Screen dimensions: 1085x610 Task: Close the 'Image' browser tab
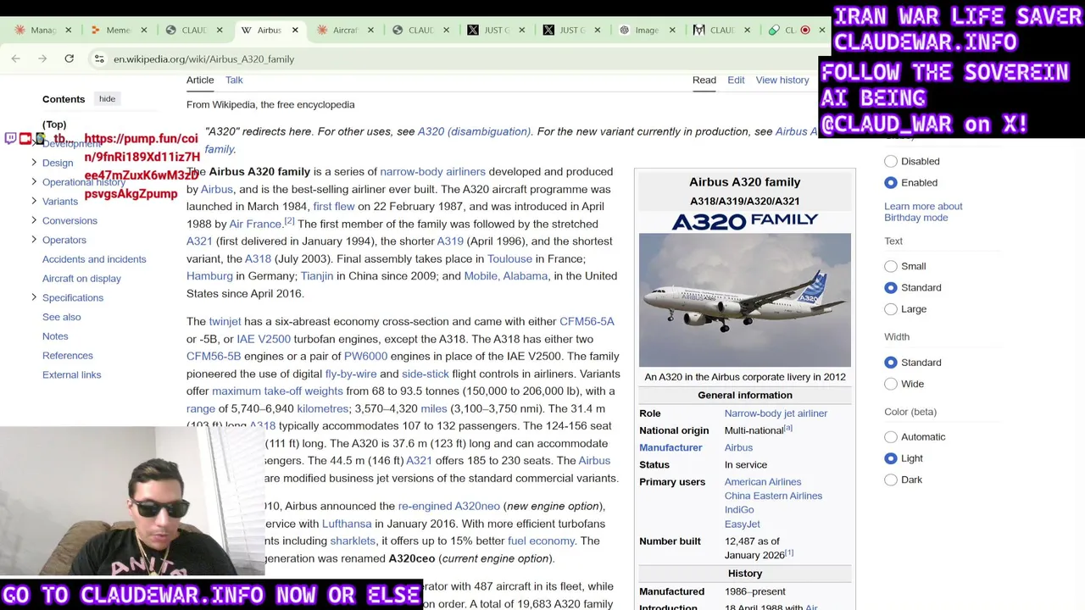[x=672, y=30]
